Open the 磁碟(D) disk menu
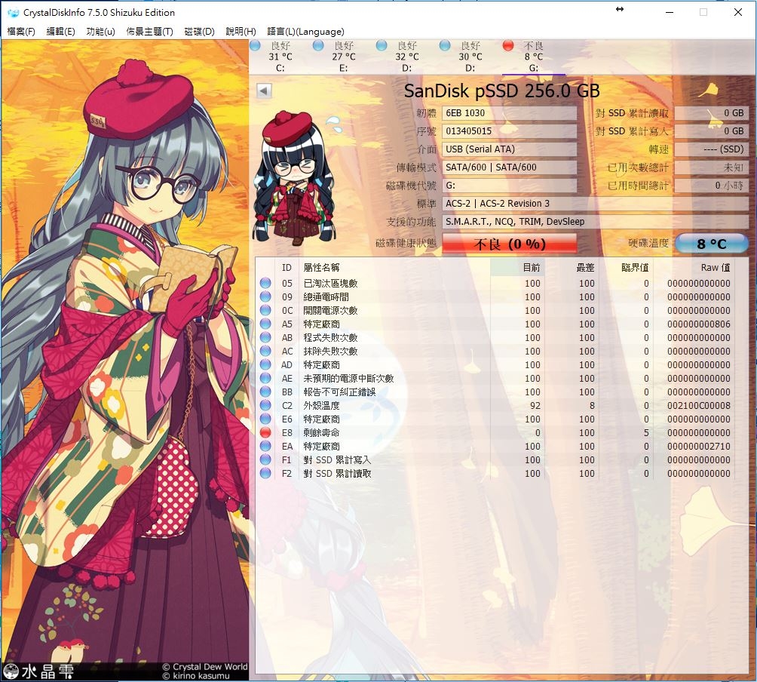 (199, 32)
